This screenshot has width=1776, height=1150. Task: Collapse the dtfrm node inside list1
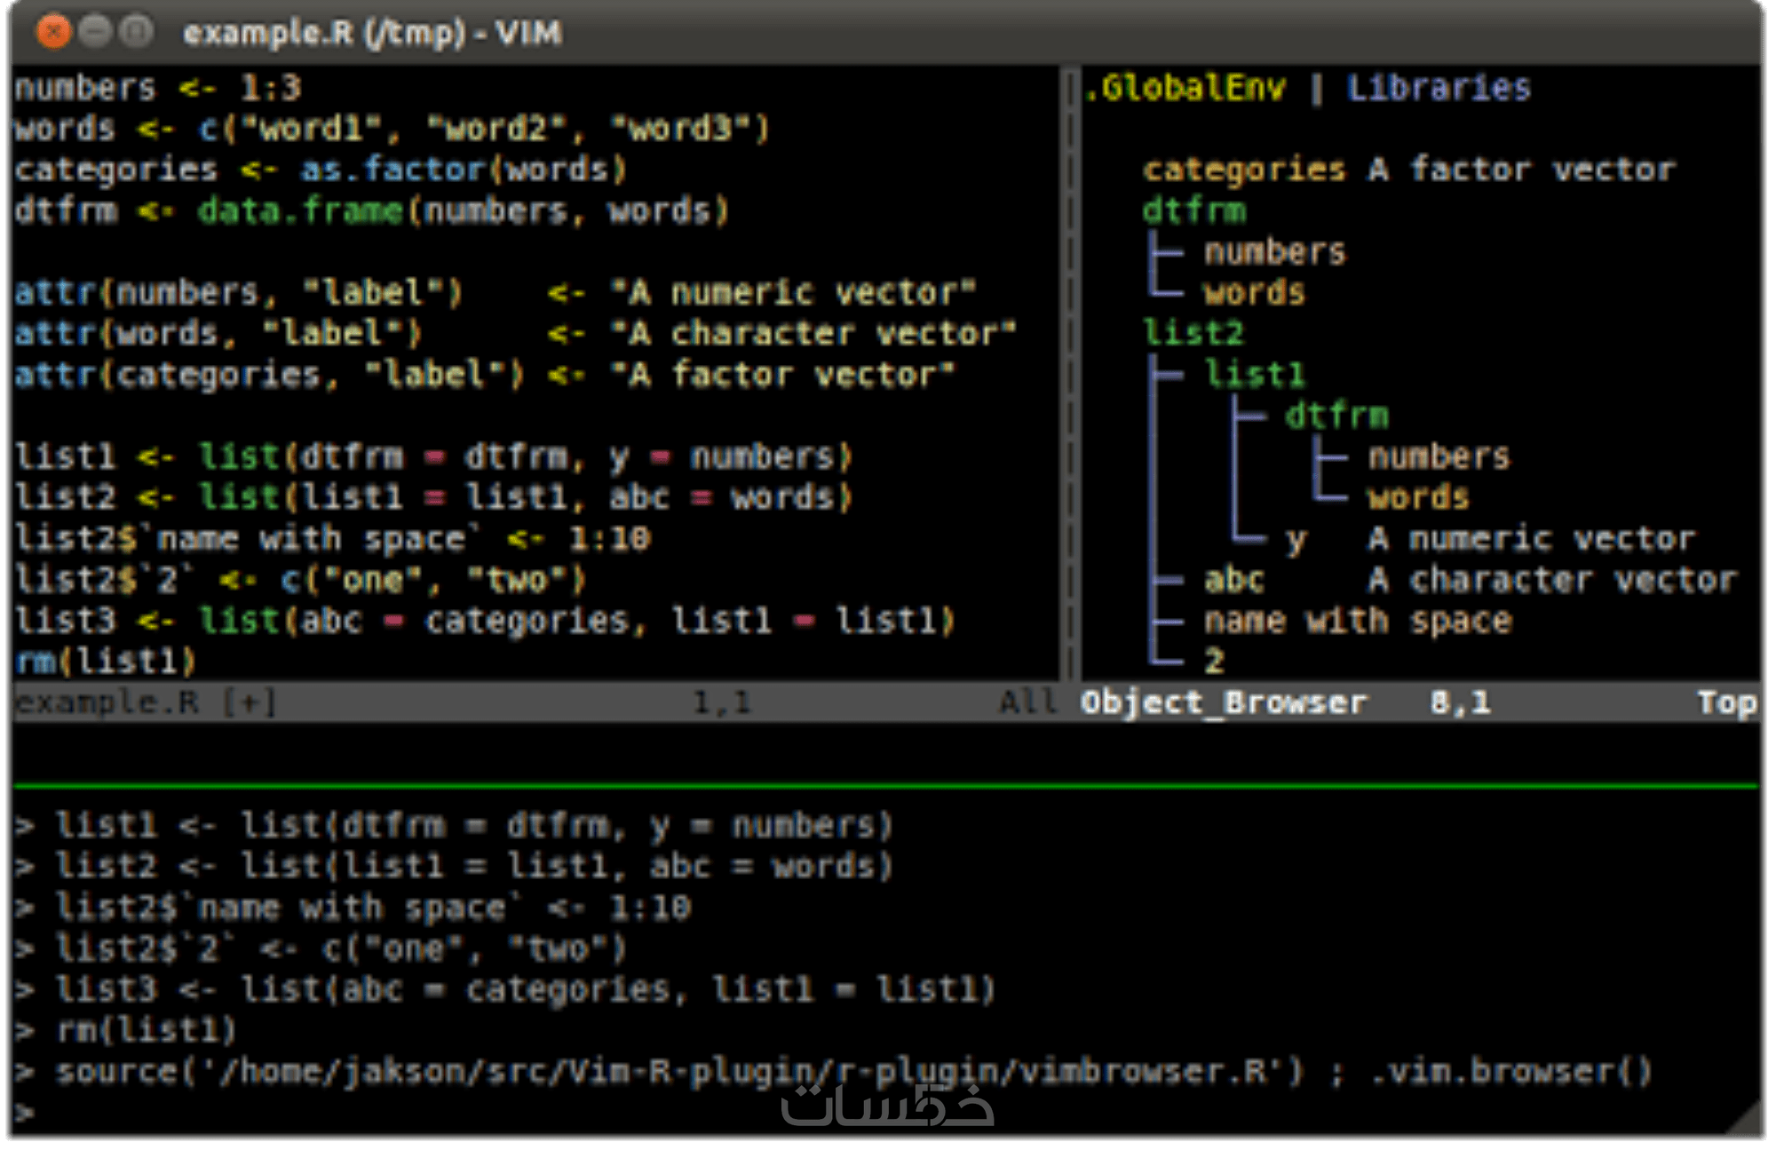coord(1336,416)
